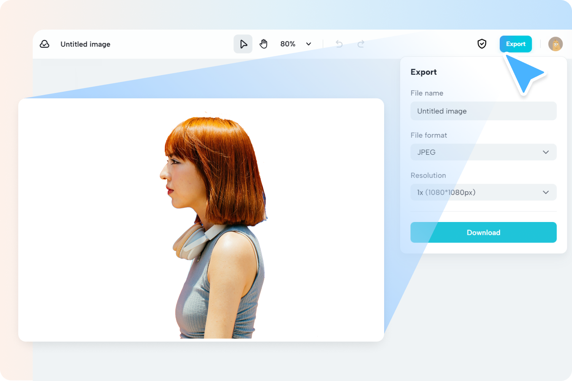Click the Export button in toolbar
The height and width of the screenshot is (381, 572).
point(516,44)
